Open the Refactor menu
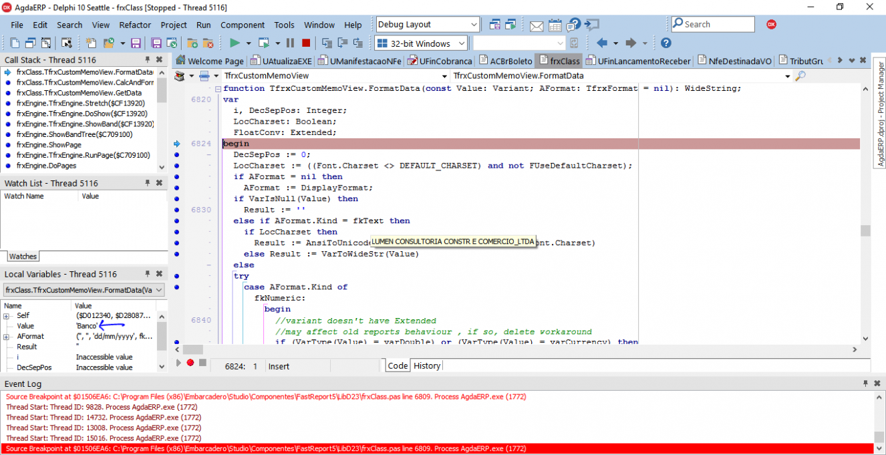 (x=135, y=25)
